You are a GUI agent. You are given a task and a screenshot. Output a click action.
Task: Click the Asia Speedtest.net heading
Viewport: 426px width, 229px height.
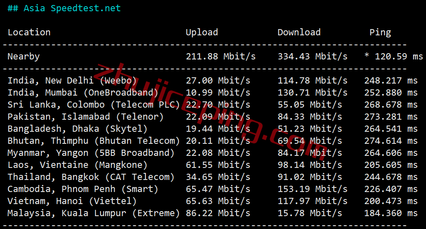64,8
